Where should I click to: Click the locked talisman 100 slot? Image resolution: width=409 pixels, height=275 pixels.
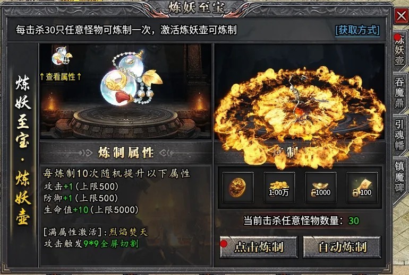(x=362, y=188)
